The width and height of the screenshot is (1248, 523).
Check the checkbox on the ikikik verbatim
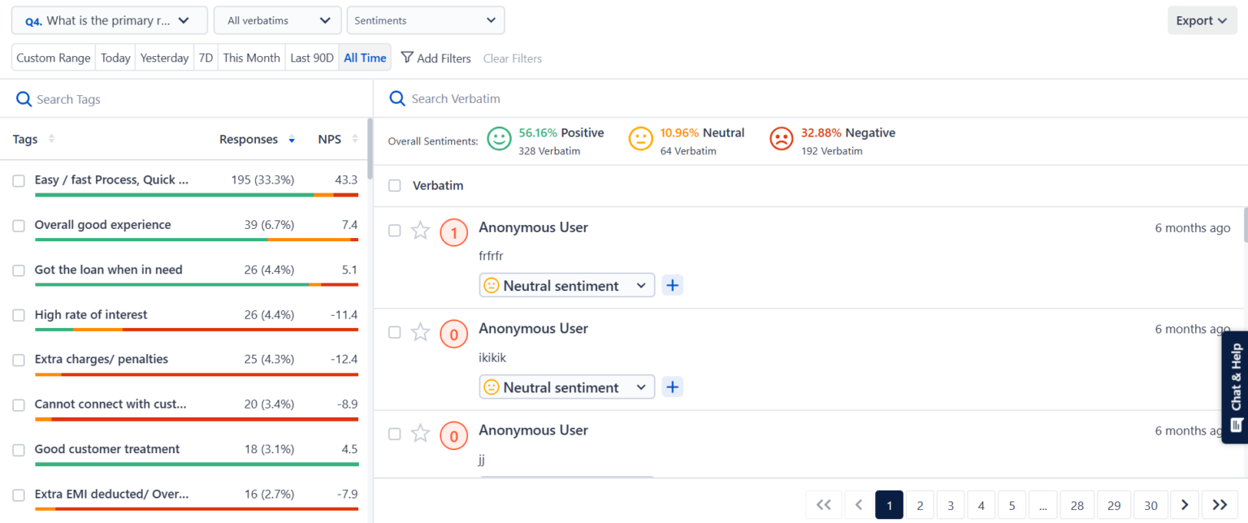394,332
